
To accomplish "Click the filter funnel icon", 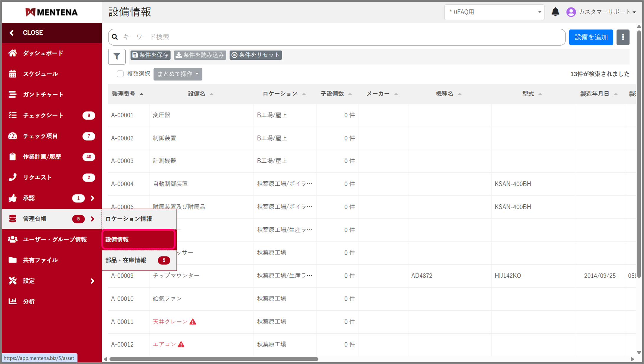I will pyautogui.click(x=117, y=56).
